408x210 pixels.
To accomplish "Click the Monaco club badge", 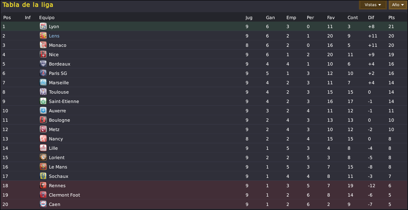I will tap(43, 45).
